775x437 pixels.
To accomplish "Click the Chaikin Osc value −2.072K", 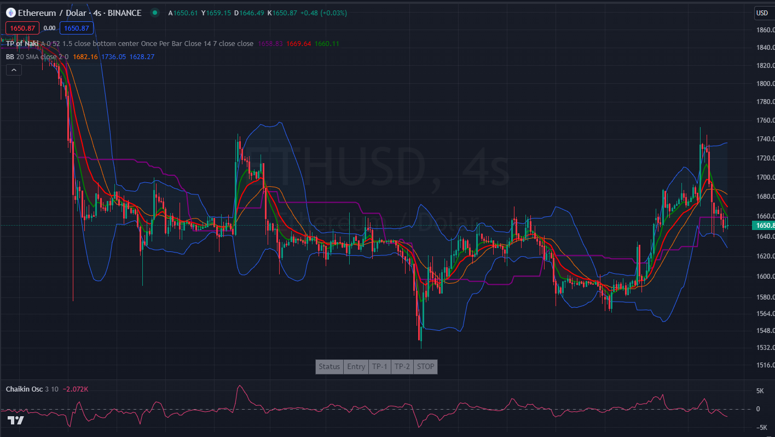I will pos(76,389).
